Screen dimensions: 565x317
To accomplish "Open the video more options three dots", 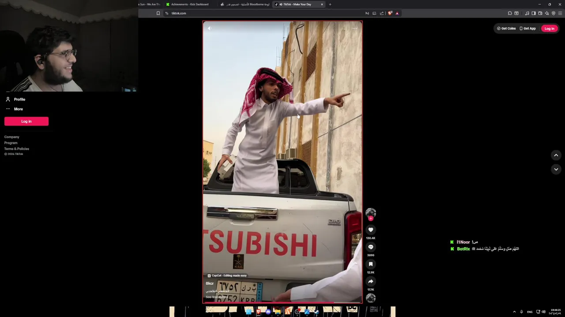I will (x=355, y=29).
